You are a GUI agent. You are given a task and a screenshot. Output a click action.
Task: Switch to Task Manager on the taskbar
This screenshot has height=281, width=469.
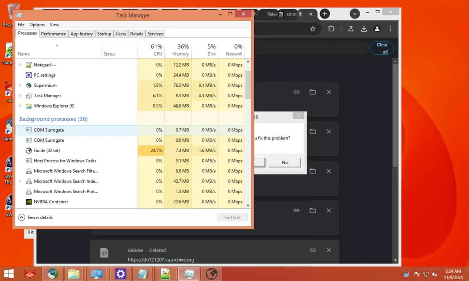[189, 274]
